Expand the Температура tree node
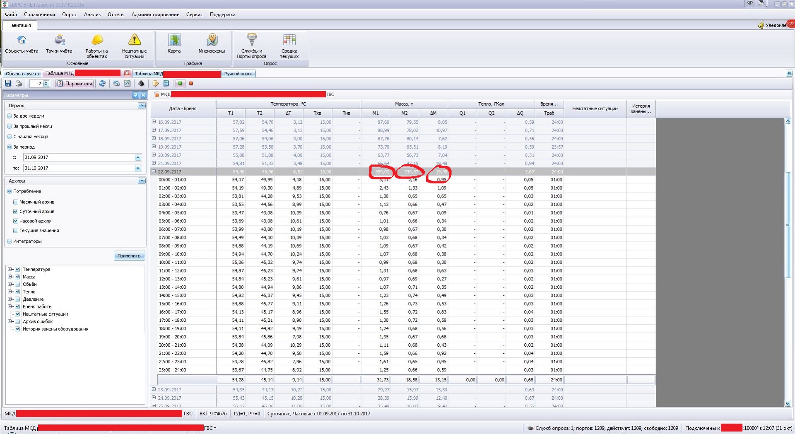795x434 pixels. click(x=10, y=270)
